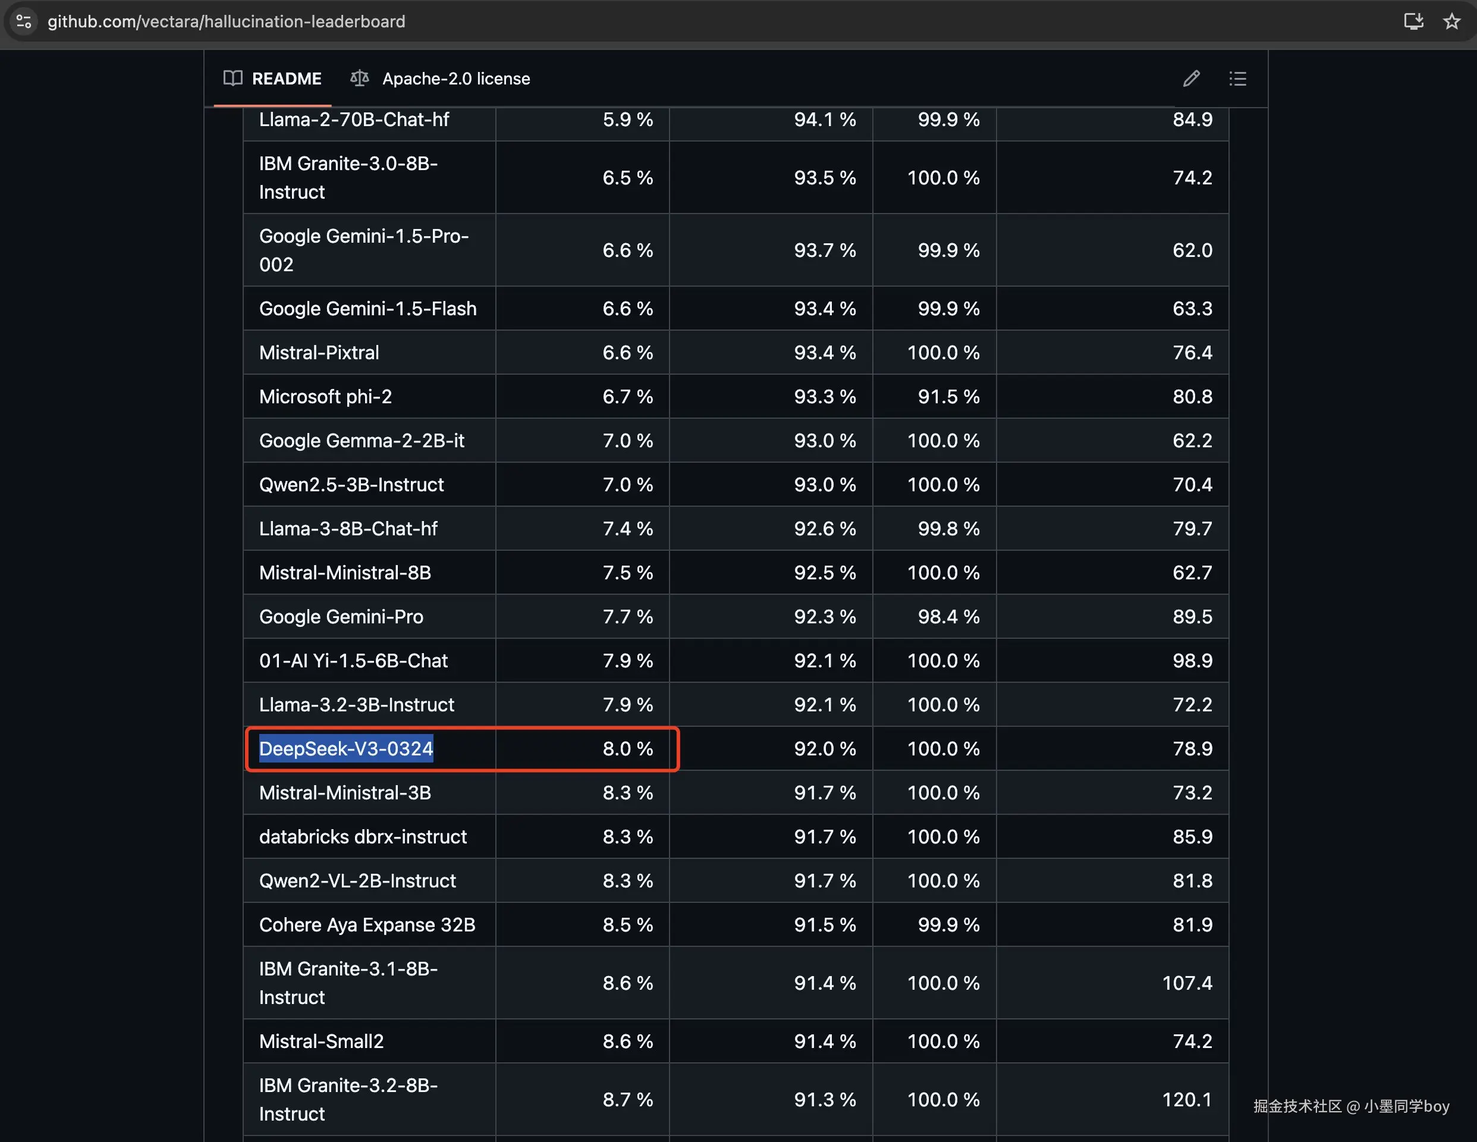Click the install app icon in address bar

[x=1413, y=21]
